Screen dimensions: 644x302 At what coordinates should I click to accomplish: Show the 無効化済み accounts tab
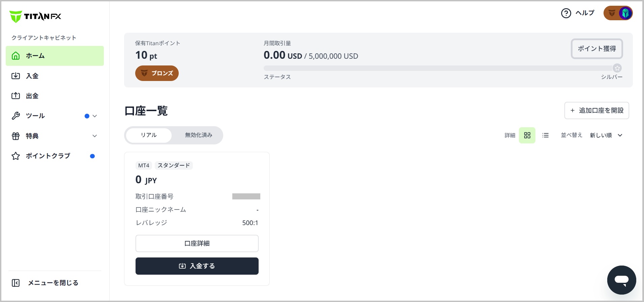(199, 135)
